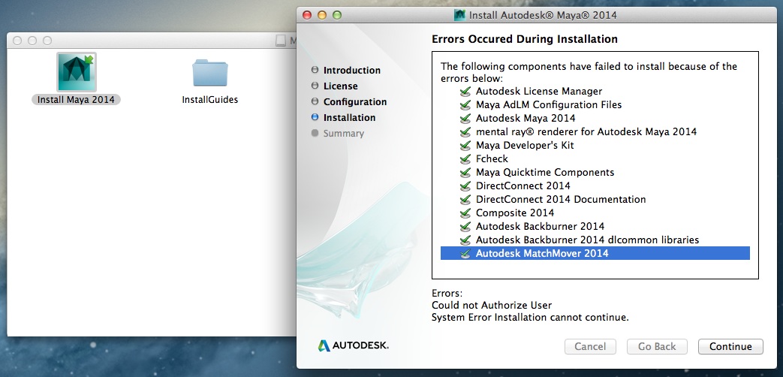Select the mental ray renderer row
This screenshot has height=377, width=783.
(595, 132)
